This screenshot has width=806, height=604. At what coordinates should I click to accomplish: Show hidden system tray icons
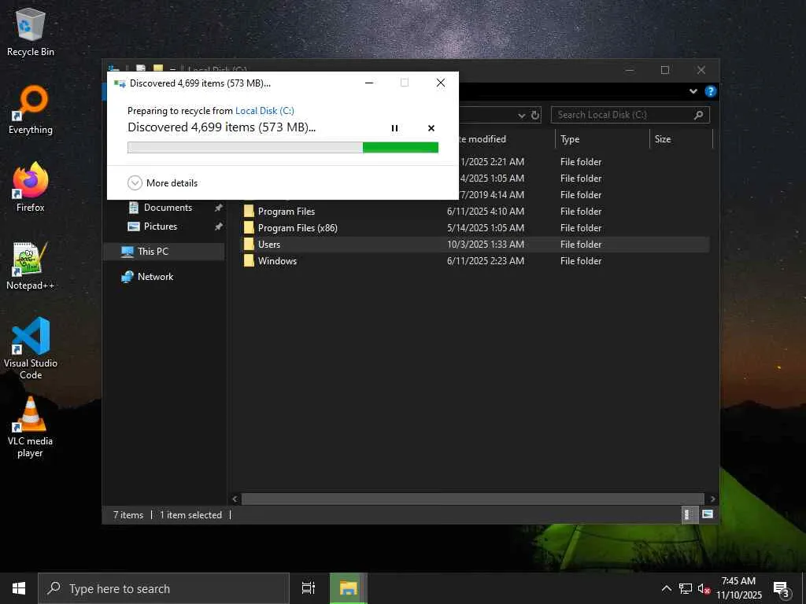click(x=666, y=588)
